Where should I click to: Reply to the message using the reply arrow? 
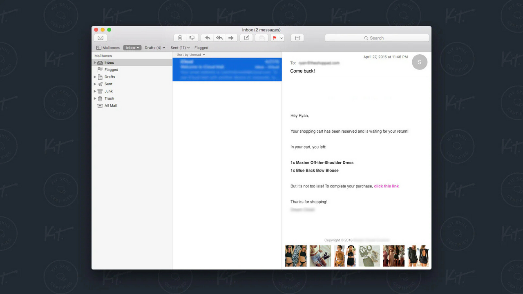207,38
